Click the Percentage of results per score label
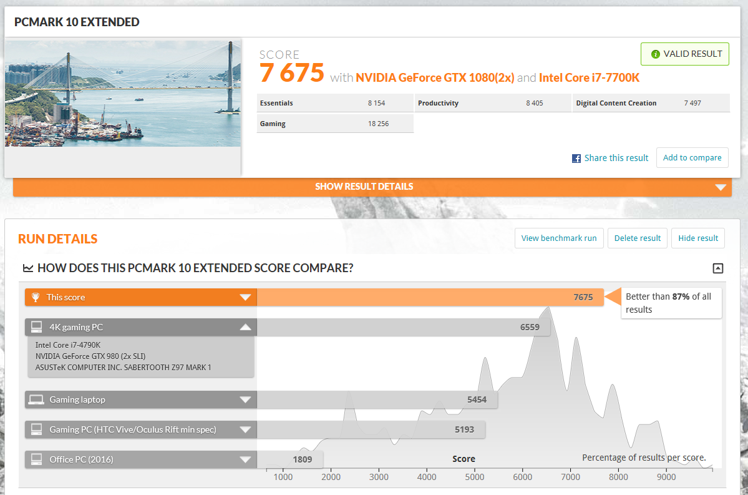This screenshot has width=748, height=495. pyautogui.click(x=644, y=458)
